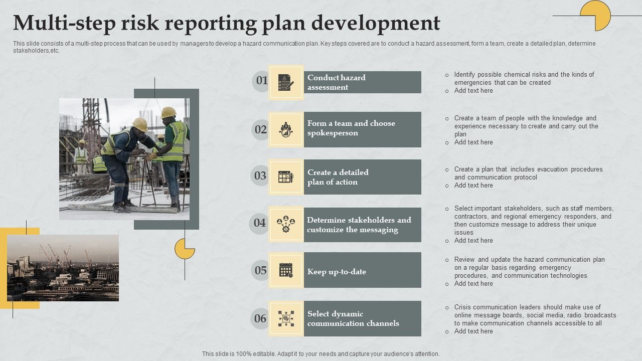Select the stakeholders icon for step 04
Viewport: 642px width, 361px height.
[x=286, y=224]
